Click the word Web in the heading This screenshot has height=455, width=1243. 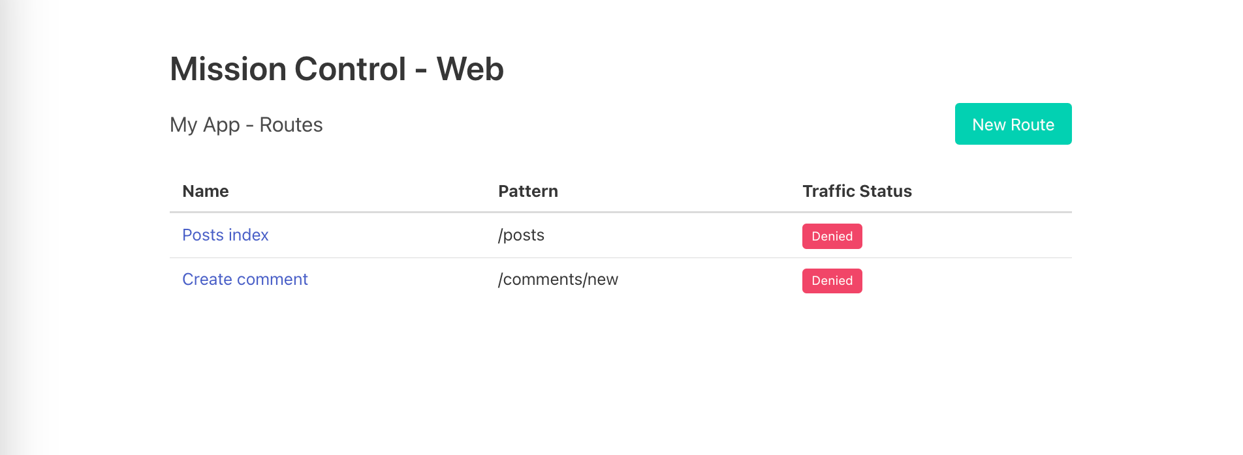click(x=470, y=69)
